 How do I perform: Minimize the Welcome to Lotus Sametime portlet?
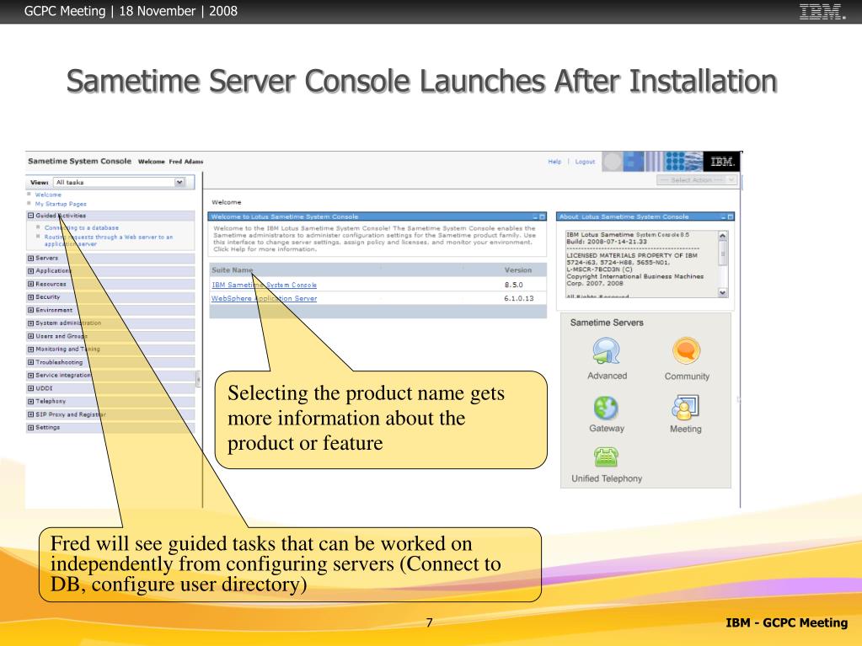(535, 217)
